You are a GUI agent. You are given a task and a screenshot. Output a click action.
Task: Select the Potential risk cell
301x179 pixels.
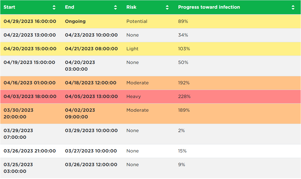coord(137,22)
